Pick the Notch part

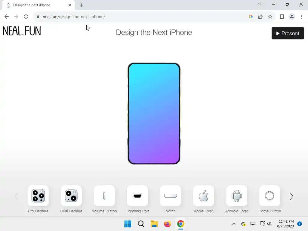(171, 196)
